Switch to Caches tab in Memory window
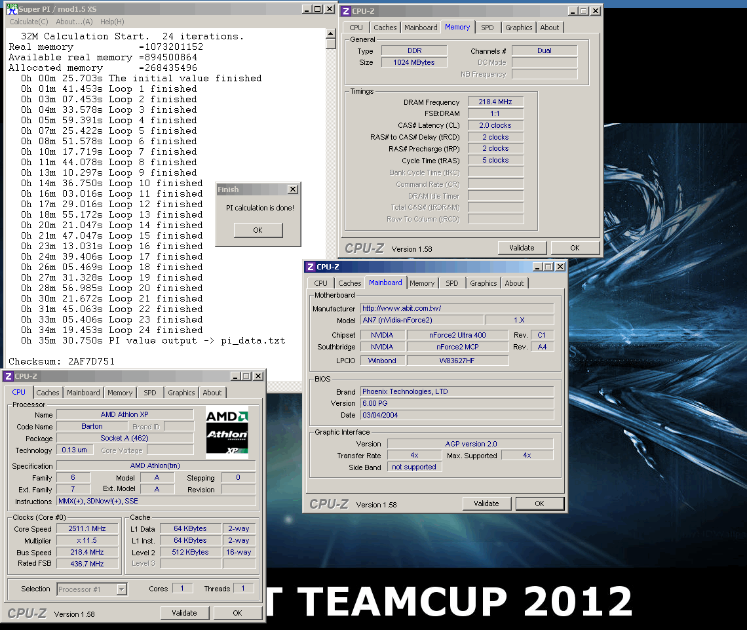 (x=385, y=28)
